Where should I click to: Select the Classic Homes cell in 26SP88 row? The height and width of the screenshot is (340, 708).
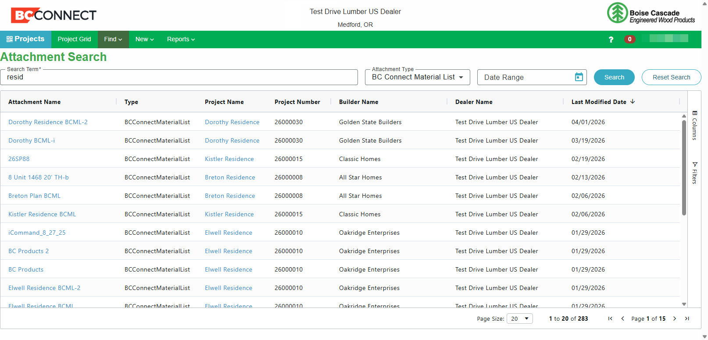360,159
